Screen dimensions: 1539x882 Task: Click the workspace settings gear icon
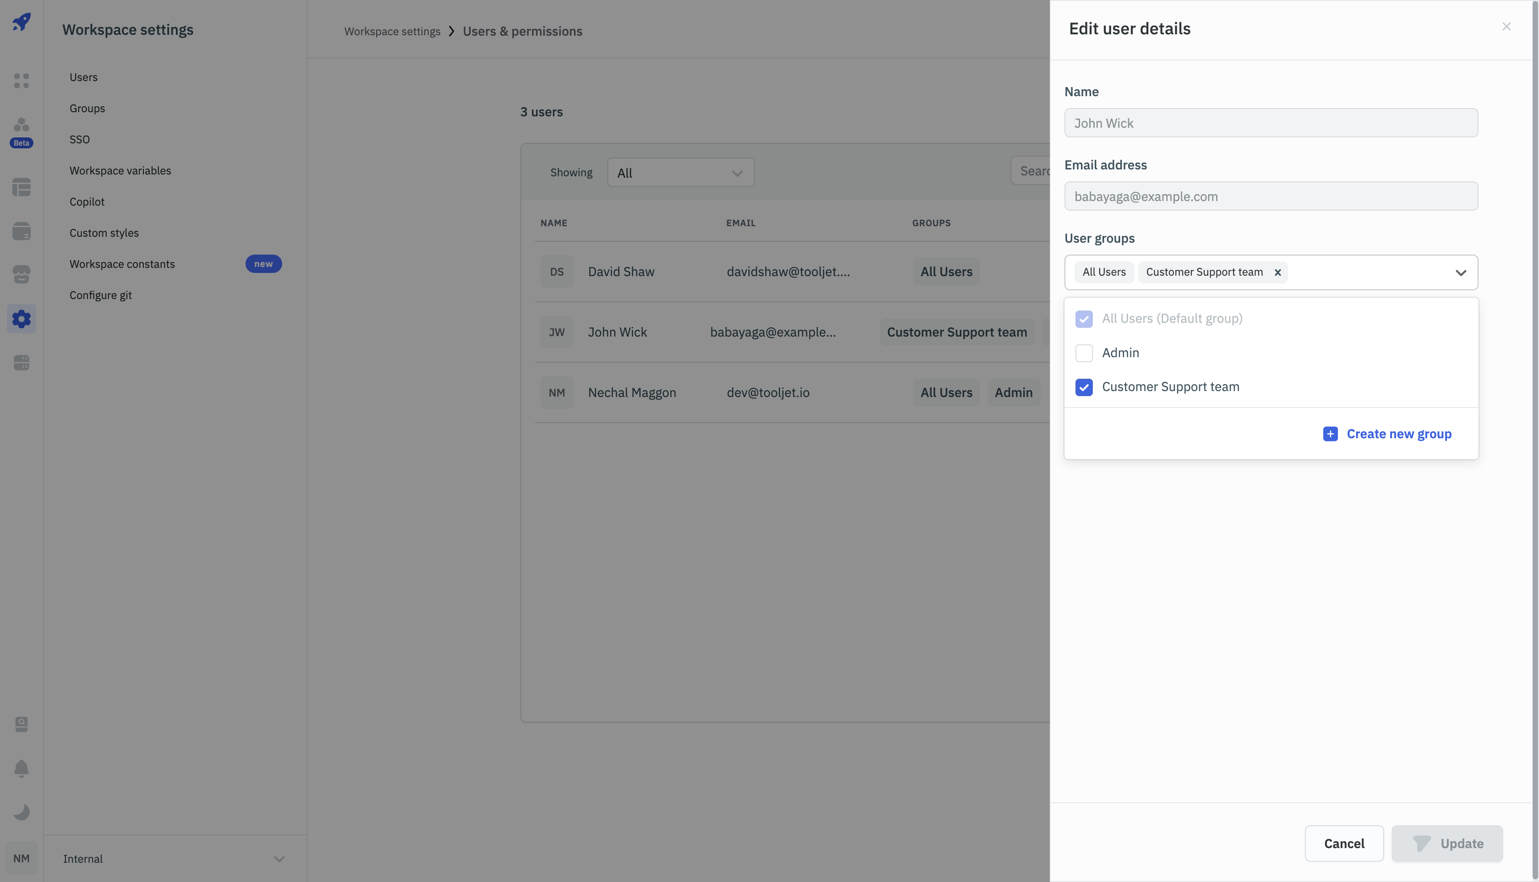tap(21, 319)
